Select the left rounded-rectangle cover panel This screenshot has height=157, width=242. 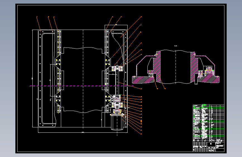(x=47, y=78)
